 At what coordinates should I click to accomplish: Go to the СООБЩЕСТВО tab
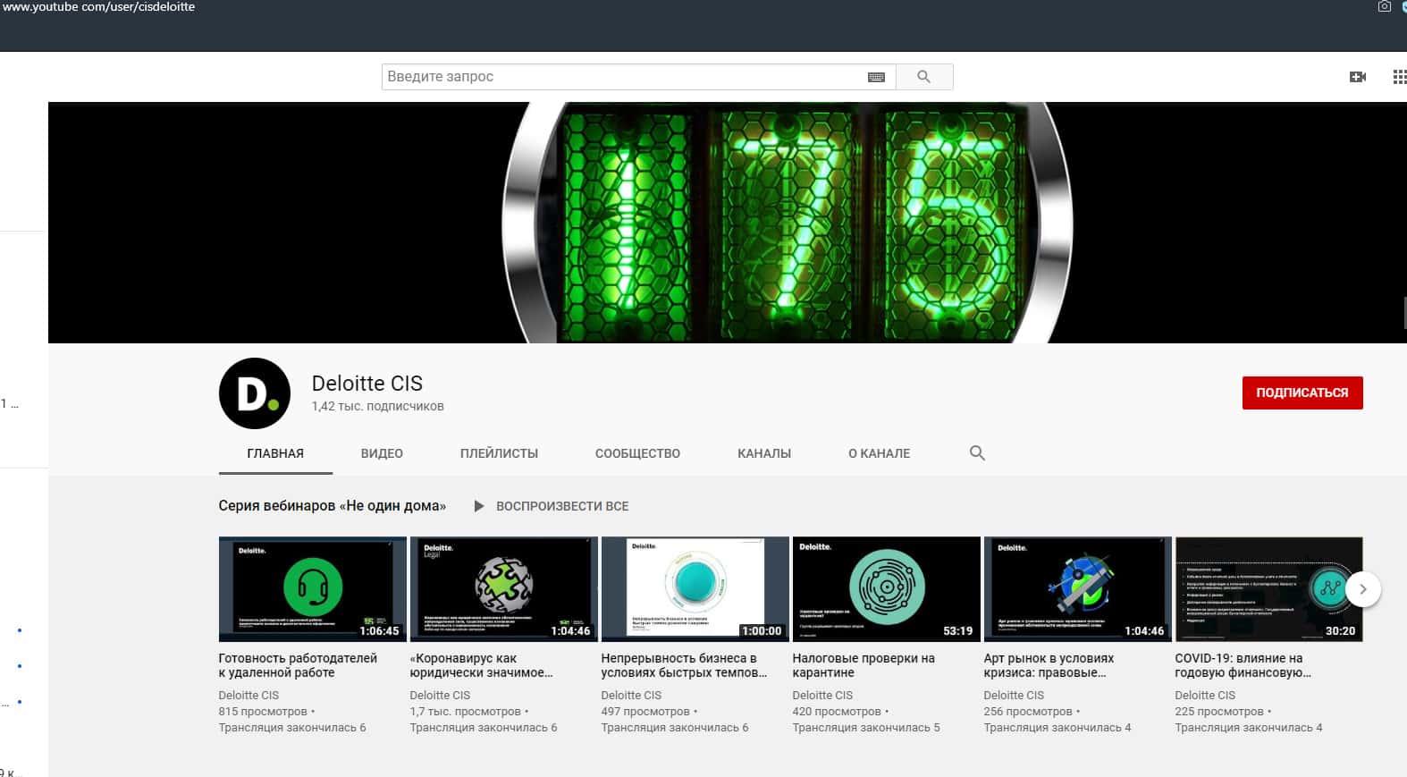(x=637, y=453)
